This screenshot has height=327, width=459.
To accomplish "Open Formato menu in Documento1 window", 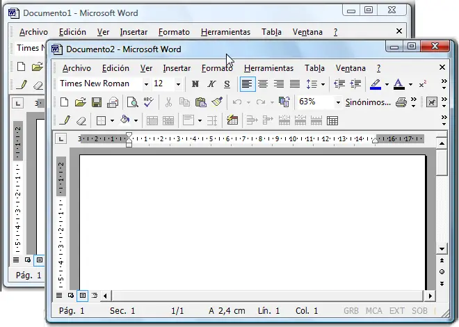I will coord(174,32).
